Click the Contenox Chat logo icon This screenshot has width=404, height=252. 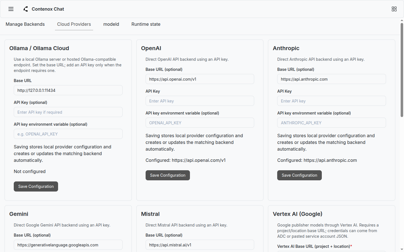click(x=26, y=9)
